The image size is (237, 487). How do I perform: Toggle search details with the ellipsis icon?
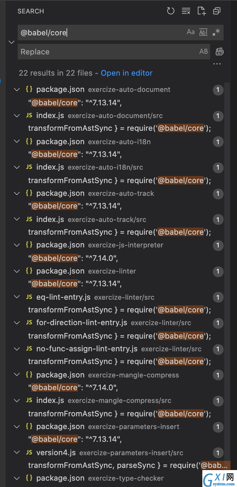[217, 64]
